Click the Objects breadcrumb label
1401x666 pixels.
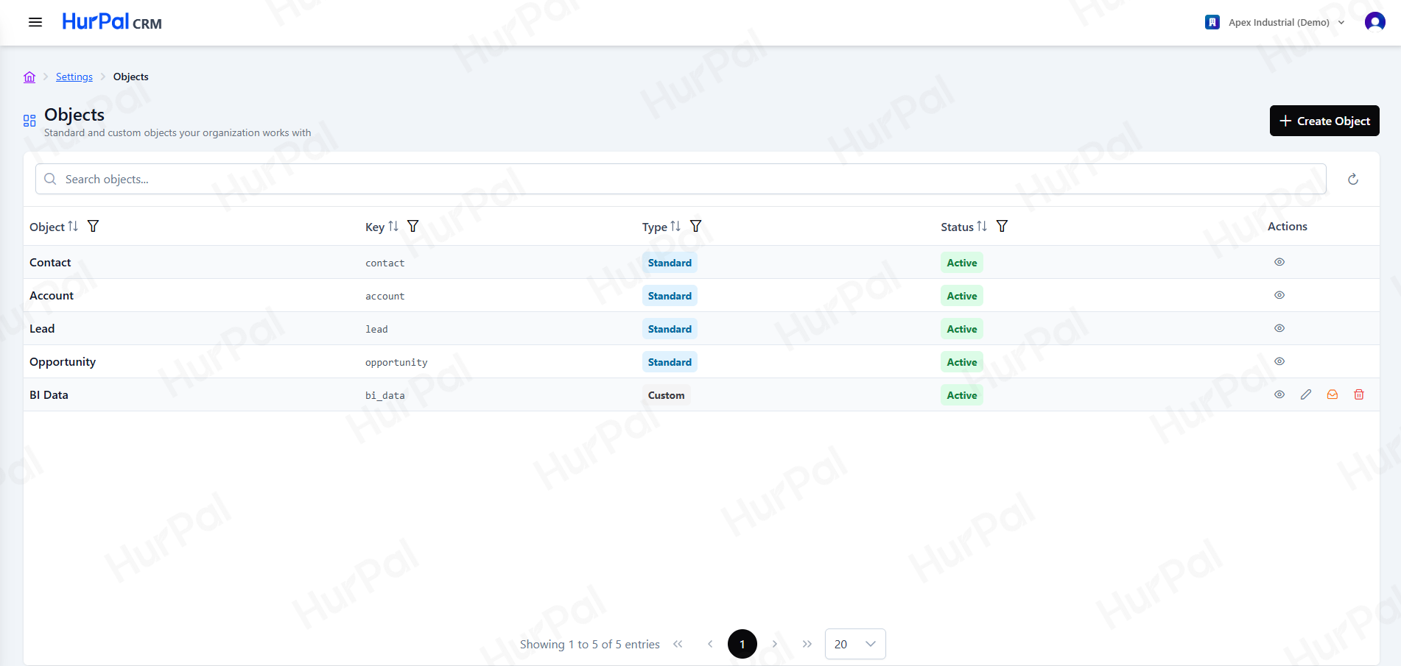(x=131, y=77)
